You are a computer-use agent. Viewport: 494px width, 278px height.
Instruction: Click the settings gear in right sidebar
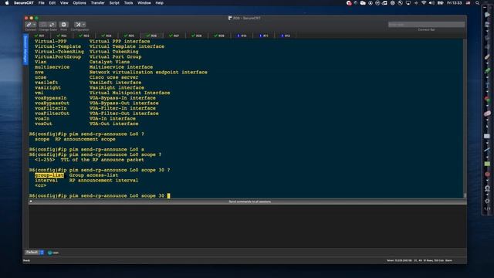[487, 201]
